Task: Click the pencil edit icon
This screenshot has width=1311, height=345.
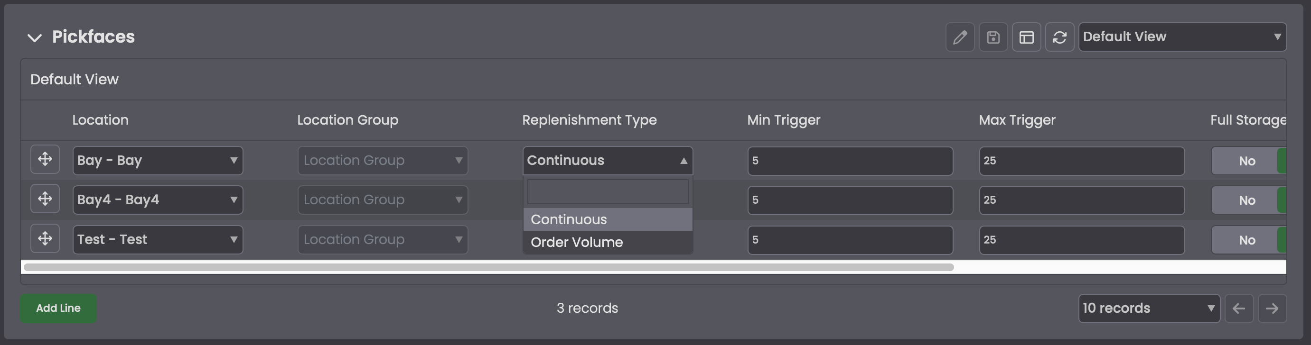Action: coord(960,37)
